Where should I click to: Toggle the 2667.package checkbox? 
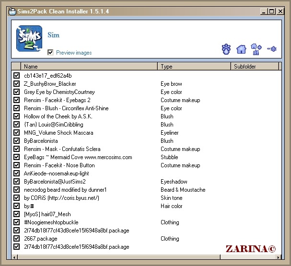16,239
